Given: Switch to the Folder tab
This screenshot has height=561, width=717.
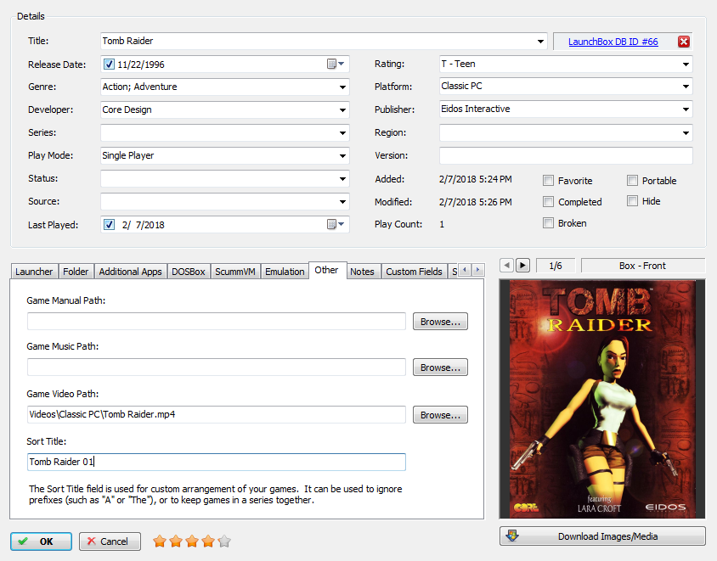Looking at the screenshot, I should [x=76, y=272].
